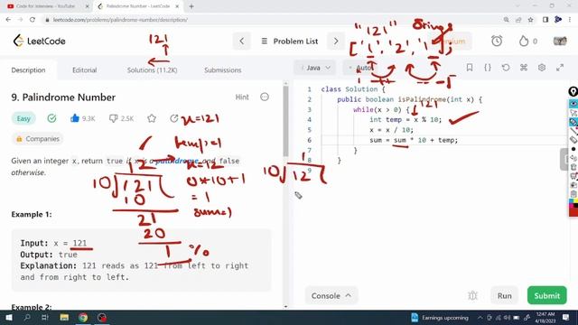Open the user profile avatar
Viewport: 578px width, 325px height.
click(560, 41)
